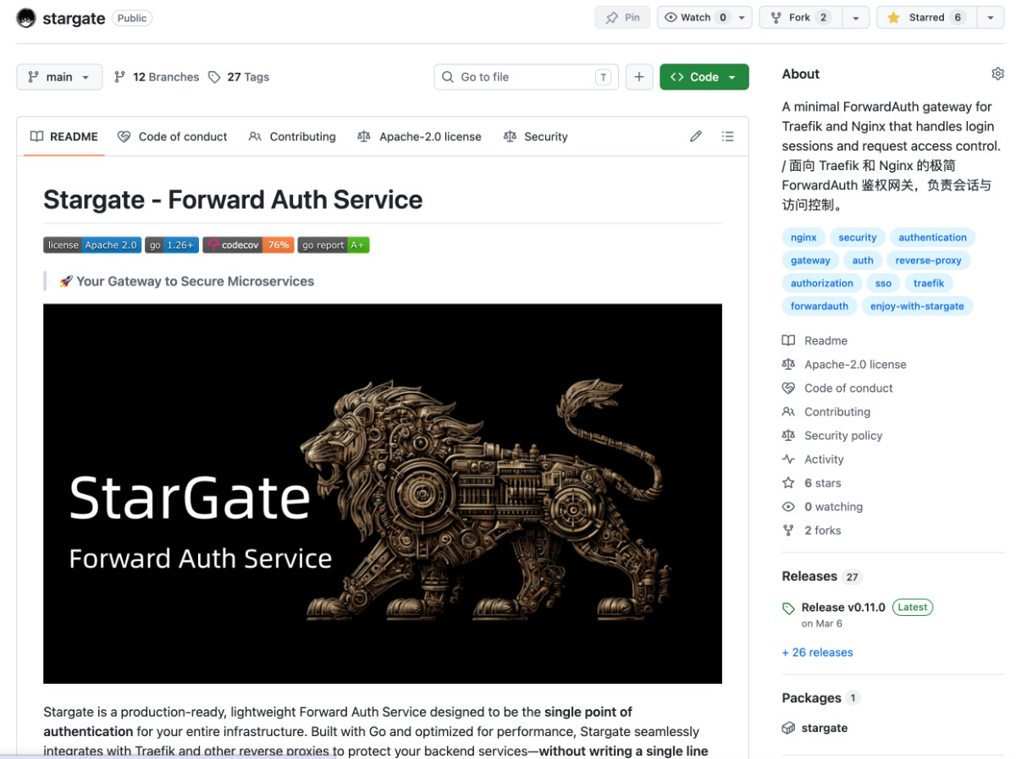The image size is (1016, 759).
Task: Toggle the Starred button to unstar
Action: [925, 18]
